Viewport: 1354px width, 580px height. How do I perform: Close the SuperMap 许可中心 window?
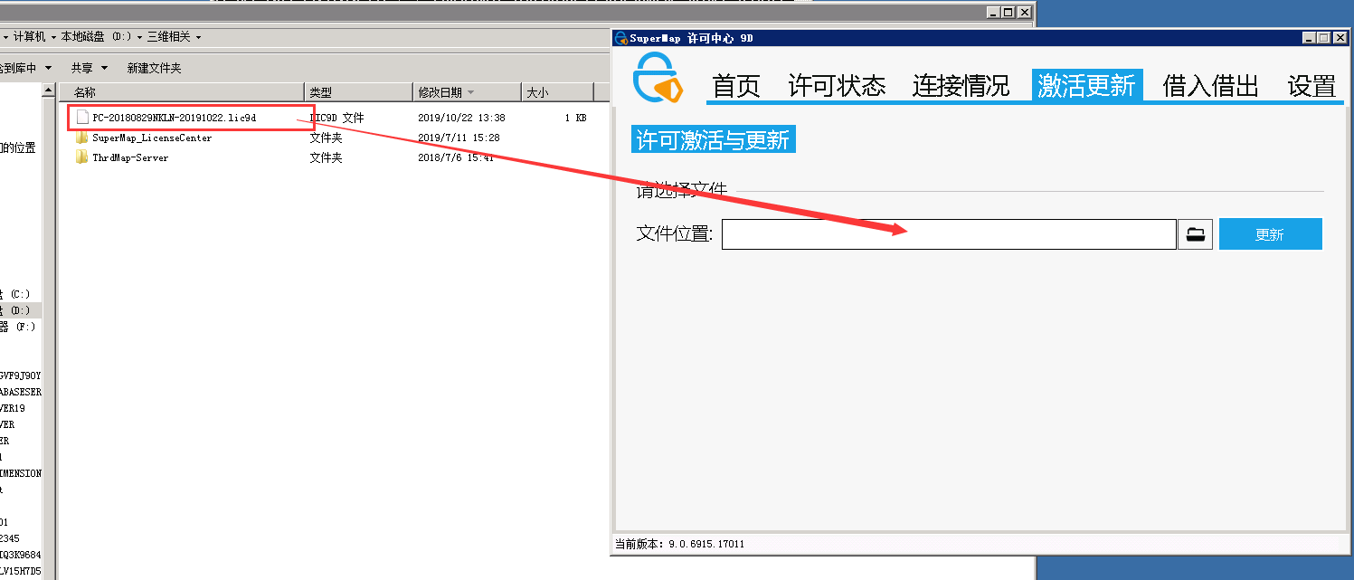[1340, 38]
